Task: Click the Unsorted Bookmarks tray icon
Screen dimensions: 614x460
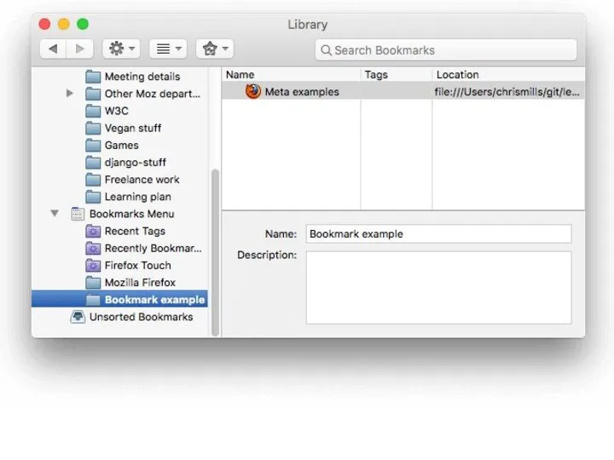Action: point(78,317)
